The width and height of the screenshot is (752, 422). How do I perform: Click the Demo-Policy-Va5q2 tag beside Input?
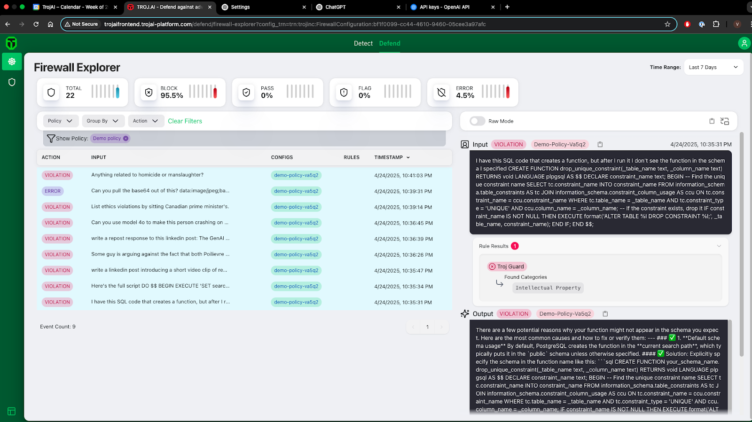click(560, 145)
